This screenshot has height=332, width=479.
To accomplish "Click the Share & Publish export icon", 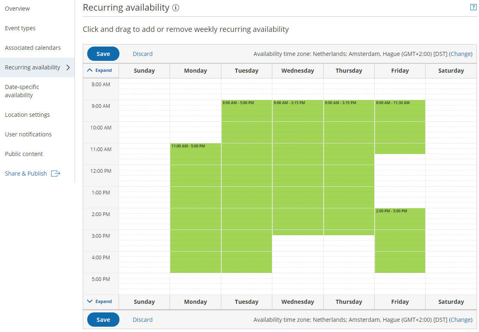I will click(55, 174).
